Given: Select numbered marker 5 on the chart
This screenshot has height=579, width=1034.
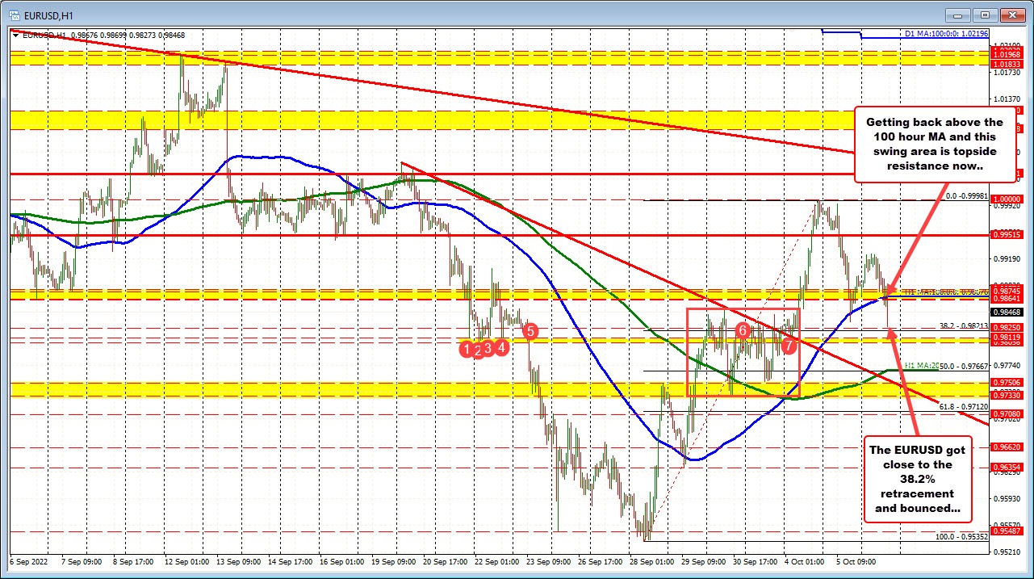Looking at the screenshot, I should tap(530, 330).
